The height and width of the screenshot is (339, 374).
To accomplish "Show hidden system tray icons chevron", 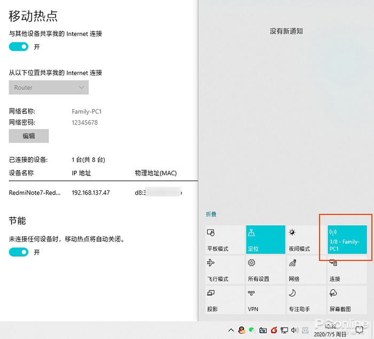I will [x=231, y=330].
